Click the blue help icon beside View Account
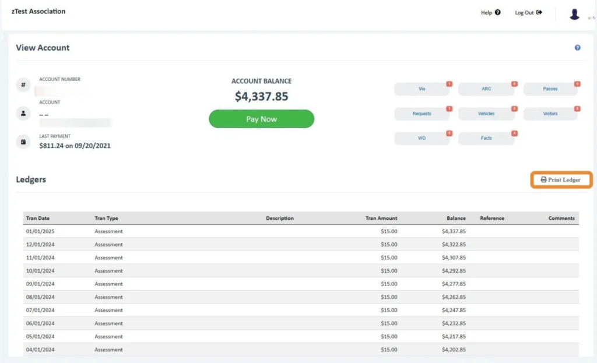Image resolution: width=597 pixels, height=363 pixels. [x=577, y=48]
